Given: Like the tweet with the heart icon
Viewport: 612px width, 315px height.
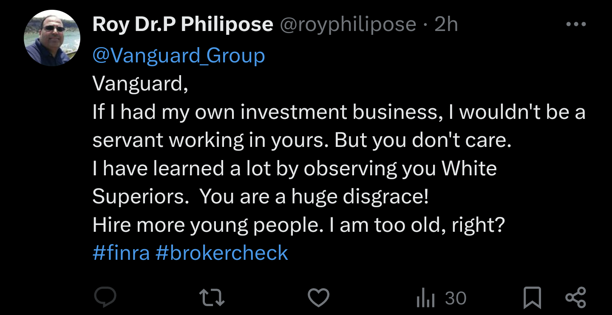Looking at the screenshot, I should (319, 298).
